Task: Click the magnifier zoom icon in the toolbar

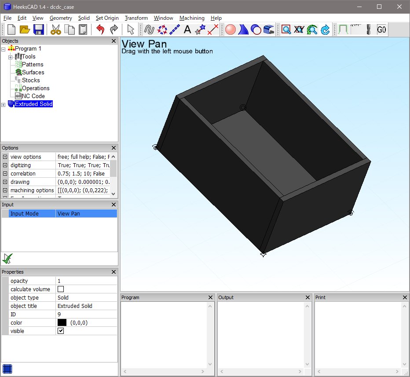Action: (286, 29)
